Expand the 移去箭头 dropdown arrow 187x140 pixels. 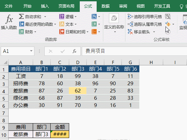pyautogui.click(x=154, y=32)
